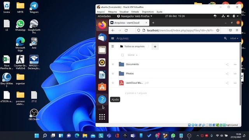Close the Arquivos - ownCloud browser tab
This screenshot has height=140, width=249.
pyautogui.click(x=146, y=23)
